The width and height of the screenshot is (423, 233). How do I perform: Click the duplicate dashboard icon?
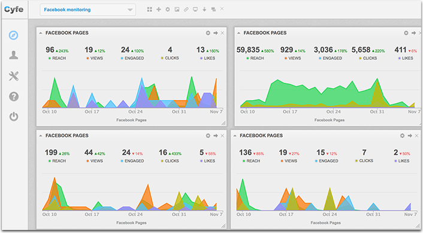(213, 10)
